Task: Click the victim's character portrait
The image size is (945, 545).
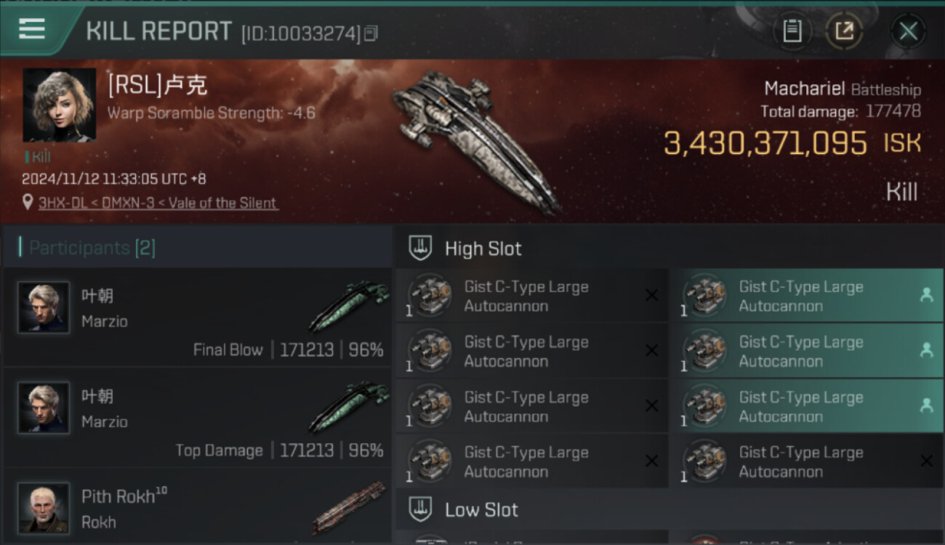Action: (x=60, y=105)
